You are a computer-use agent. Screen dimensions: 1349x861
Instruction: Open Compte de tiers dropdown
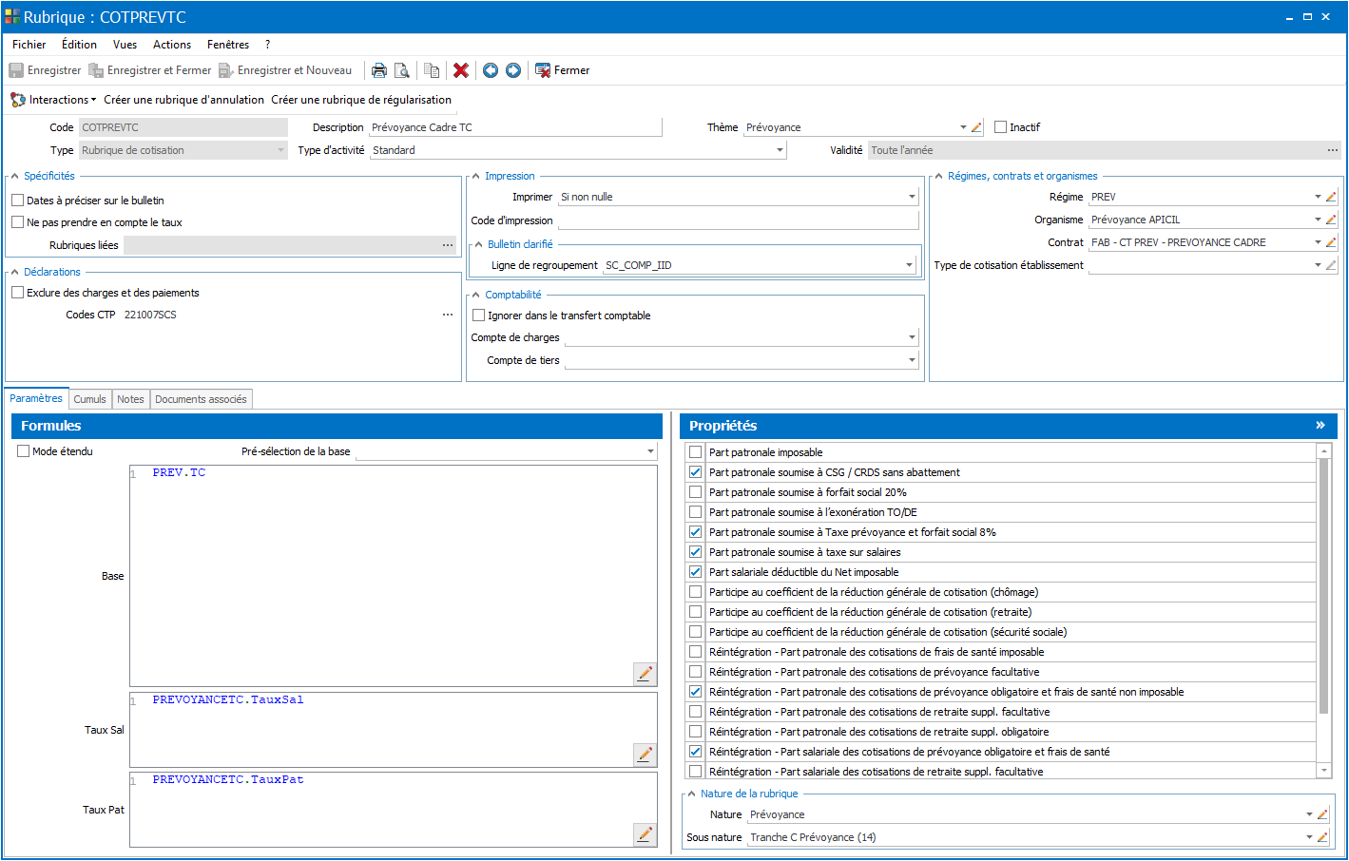click(x=912, y=360)
